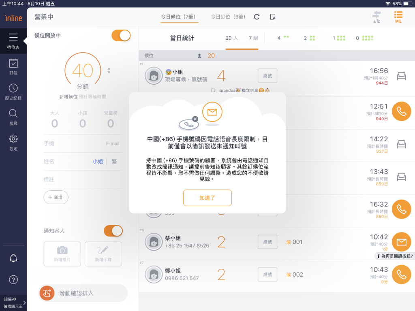This screenshot has height=311, width=415.
Task: Send SMS via envelope button for 蔡小姐
Action: pyautogui.click(x=401, y=242)
